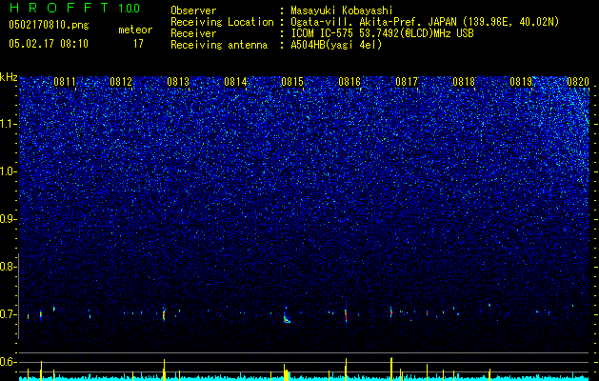This screenshot has width=599, height=381.
Task: Click the Observer label
Action: coord(193,10)
